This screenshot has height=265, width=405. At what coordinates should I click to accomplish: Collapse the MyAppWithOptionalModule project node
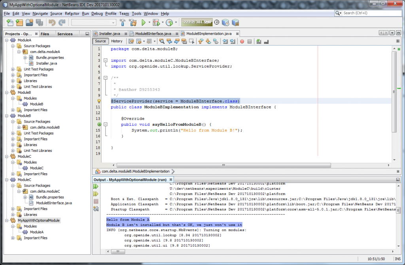tap(7, 220)
